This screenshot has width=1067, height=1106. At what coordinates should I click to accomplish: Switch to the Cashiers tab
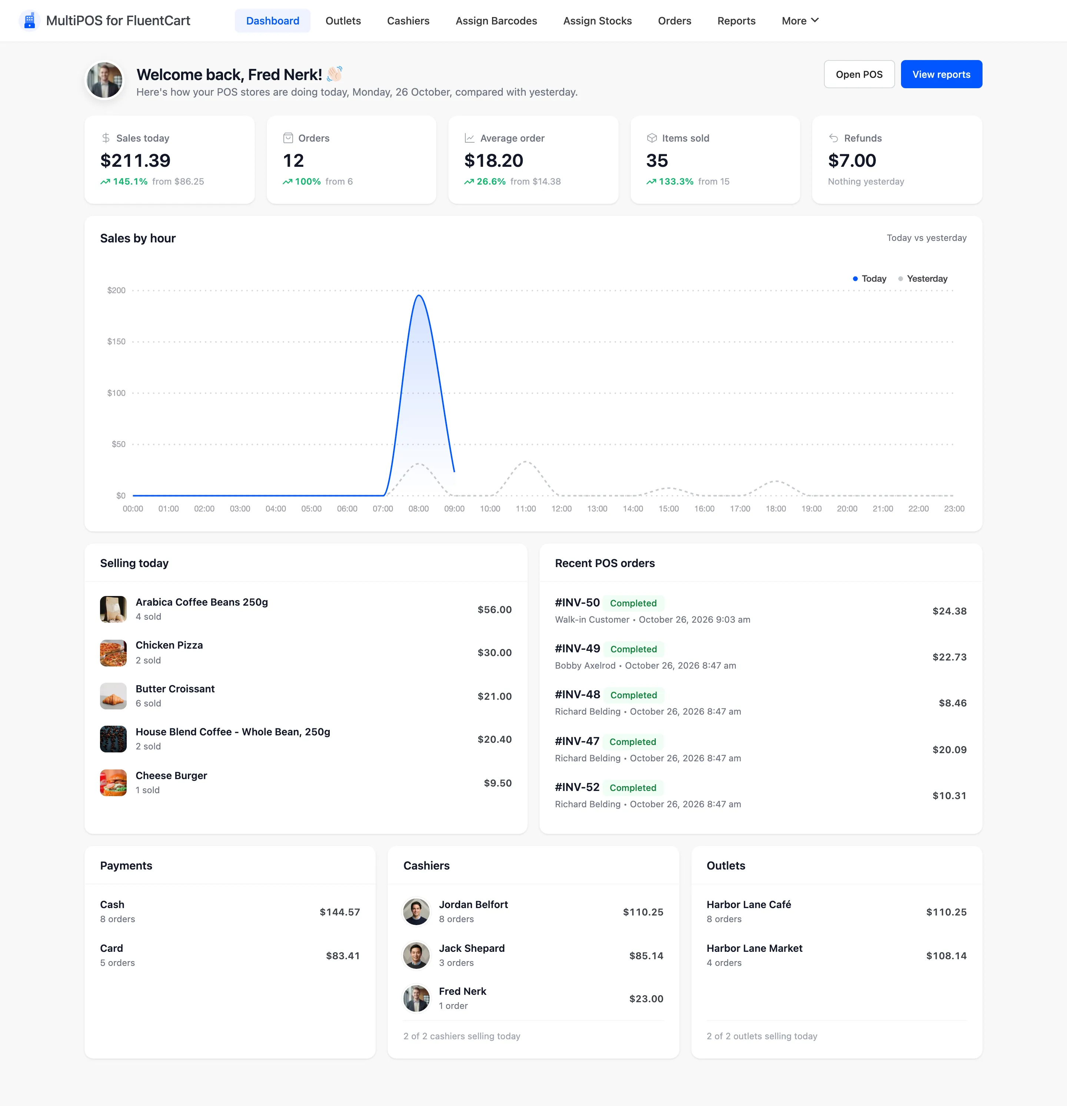(408, 21)
